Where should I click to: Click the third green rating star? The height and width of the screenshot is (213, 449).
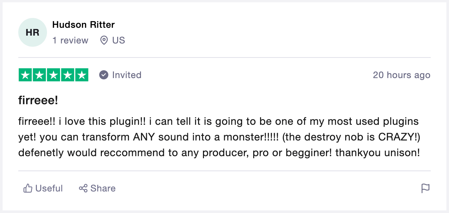point(54,75)
